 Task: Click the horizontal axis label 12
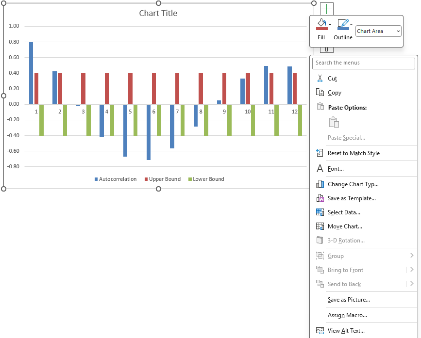[295, 112]
